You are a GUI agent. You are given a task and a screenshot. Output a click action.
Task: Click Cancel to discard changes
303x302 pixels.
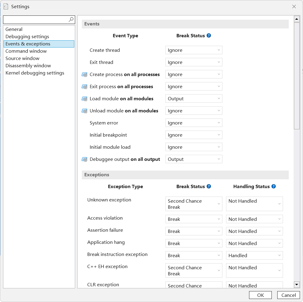pyautogui.click(x=288, y=295)
